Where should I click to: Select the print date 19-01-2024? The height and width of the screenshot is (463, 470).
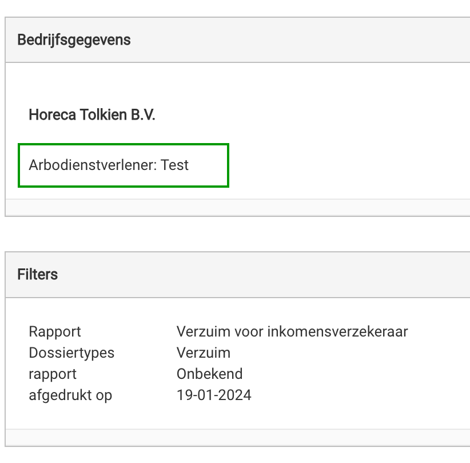(214, 395)
